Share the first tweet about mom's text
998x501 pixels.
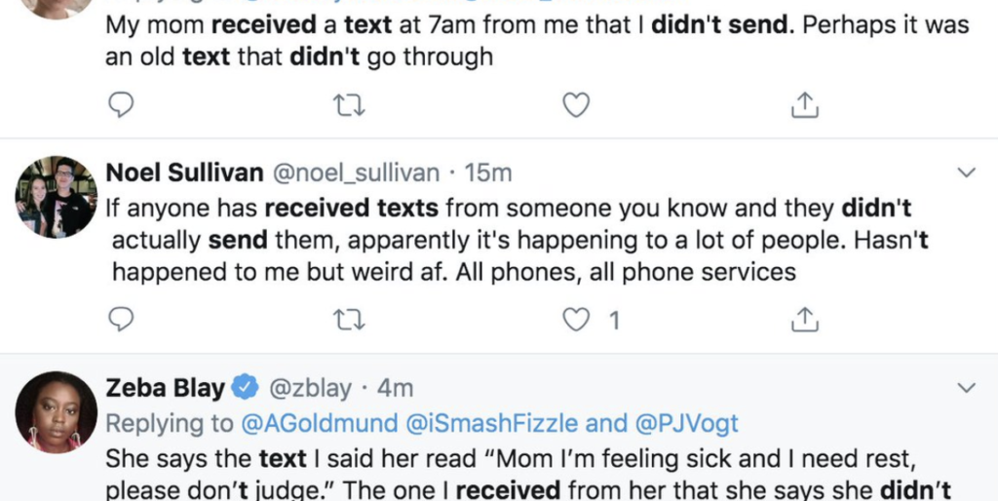pos(804,104)
